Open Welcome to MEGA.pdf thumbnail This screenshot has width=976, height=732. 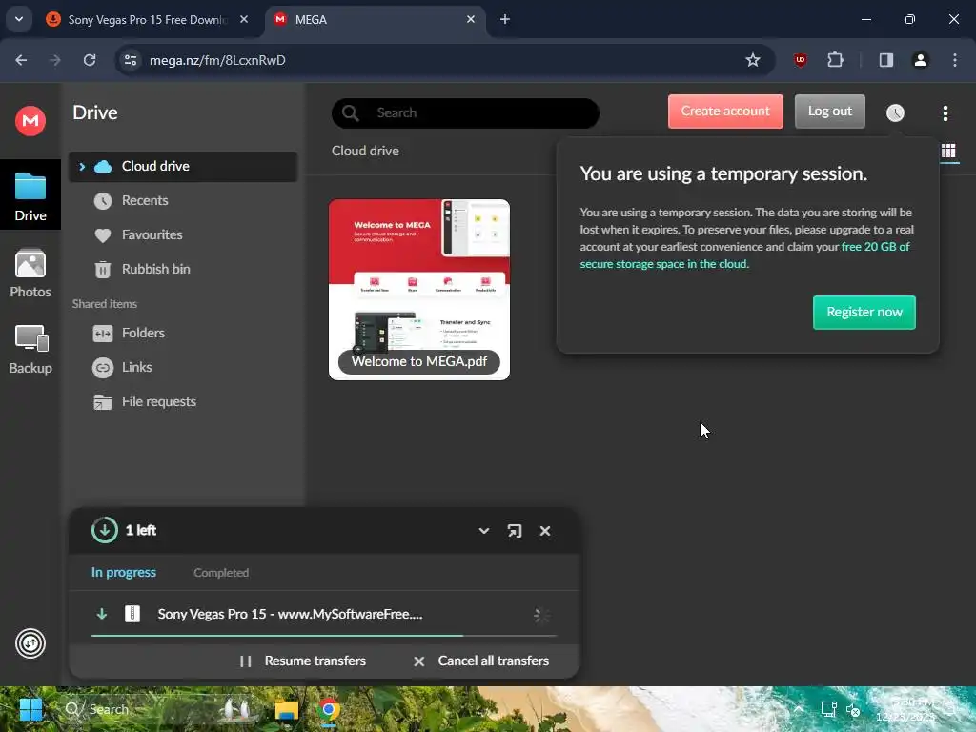click(x=419, y=290)
